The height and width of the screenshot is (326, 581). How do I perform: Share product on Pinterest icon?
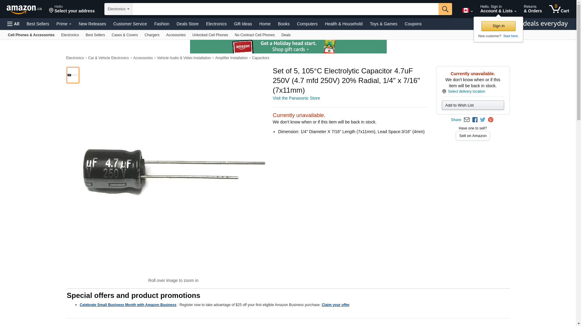click(x=491, y=120)
